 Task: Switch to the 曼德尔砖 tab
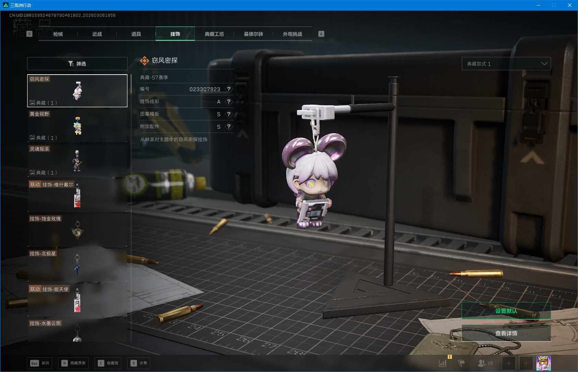[254, 34]
